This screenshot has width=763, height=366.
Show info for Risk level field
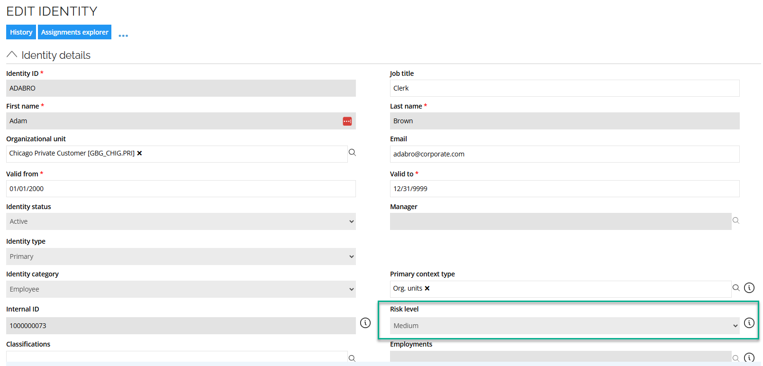coord(749,323)
